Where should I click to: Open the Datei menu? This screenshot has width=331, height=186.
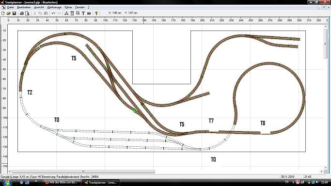pyautogui.click(x=10, y=7)
